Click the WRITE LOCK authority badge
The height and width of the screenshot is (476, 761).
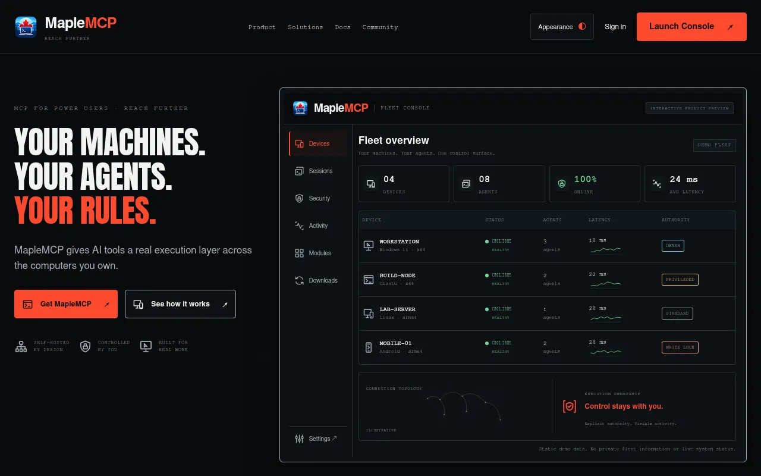[x=680, y=347]
